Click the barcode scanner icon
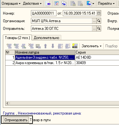 pos(75,46)
